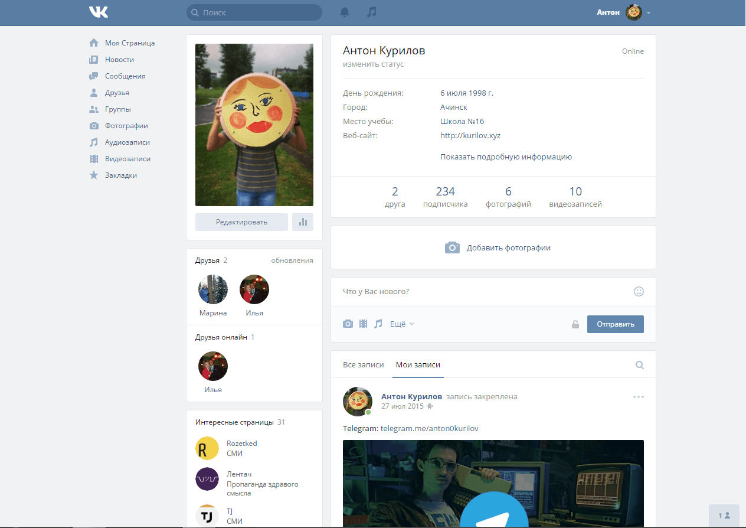Click camera icon in Добавить фотографии block
This screenshot has width=746, height=528.
[x=452, y=247]
